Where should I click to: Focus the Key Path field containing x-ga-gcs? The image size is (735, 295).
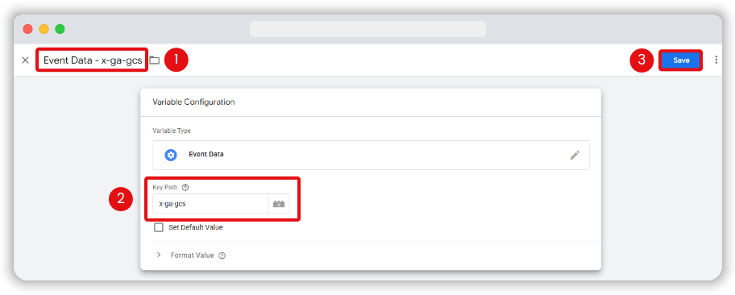coord(210,204)
